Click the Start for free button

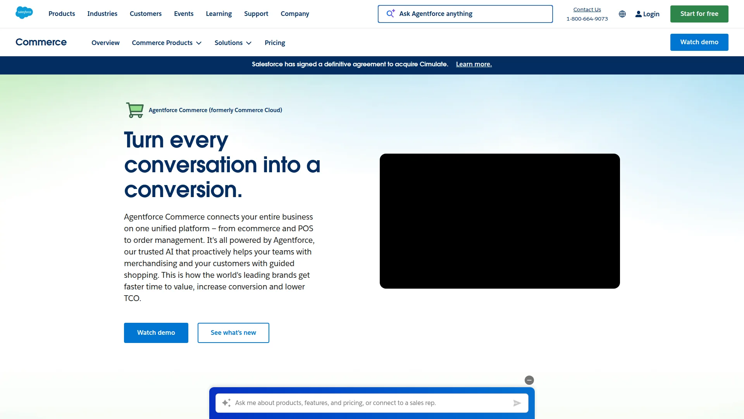(699, 14)
